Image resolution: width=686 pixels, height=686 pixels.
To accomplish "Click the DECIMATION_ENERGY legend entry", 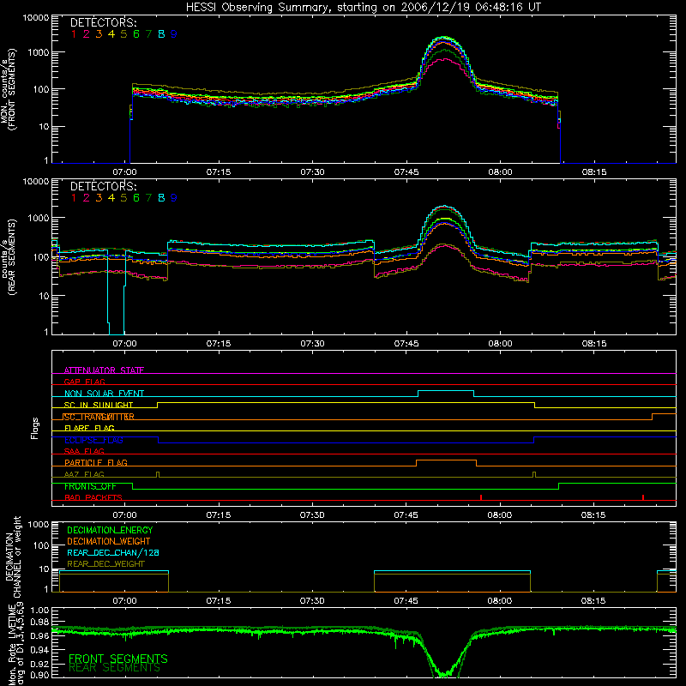I will [110, 530].
